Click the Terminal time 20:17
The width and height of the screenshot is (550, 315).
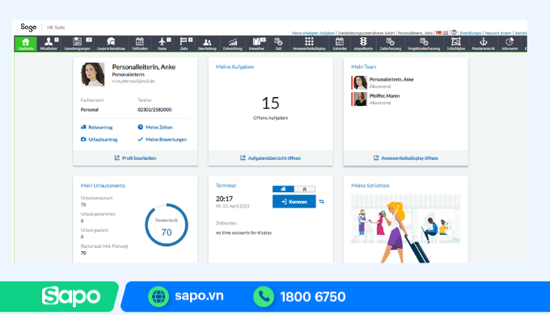tap(224, 199)
